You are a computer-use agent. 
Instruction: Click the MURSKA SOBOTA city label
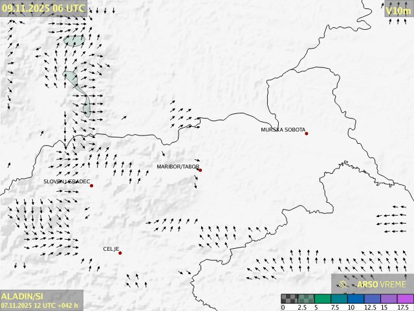pyautogui.click(x=283, y=130)
